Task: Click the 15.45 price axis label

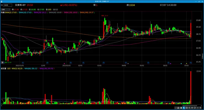Action: coord(198,62)
